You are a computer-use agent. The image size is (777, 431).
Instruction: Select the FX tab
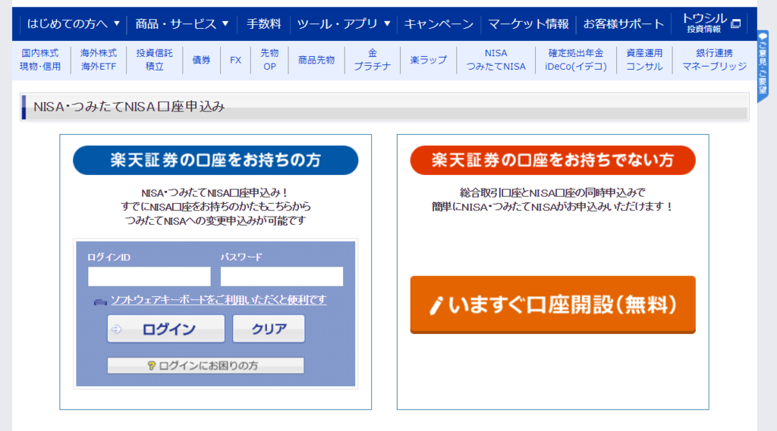[x=235, y=60]
